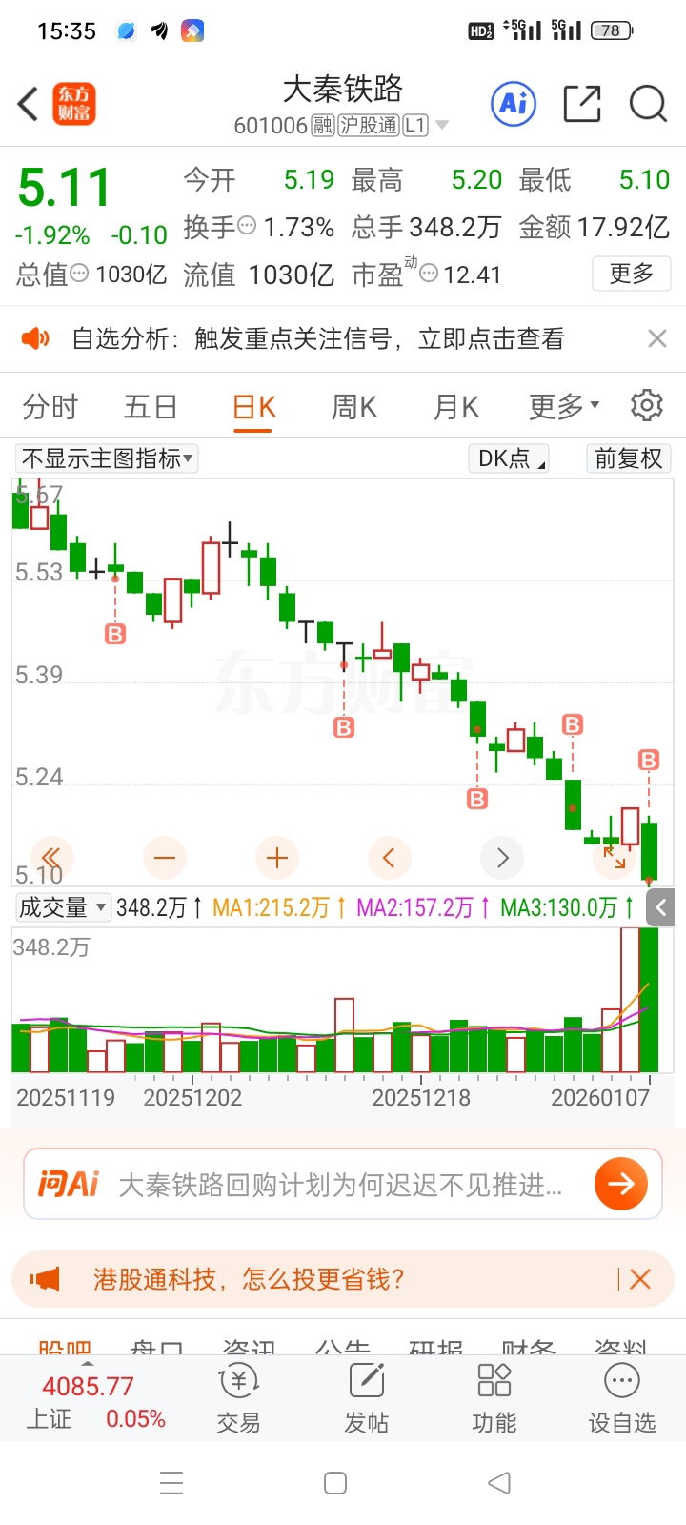The height and width of the screenshot is (1525, 686).
Task: Tap 总值 info icon
Action: [x=79, y=274]
